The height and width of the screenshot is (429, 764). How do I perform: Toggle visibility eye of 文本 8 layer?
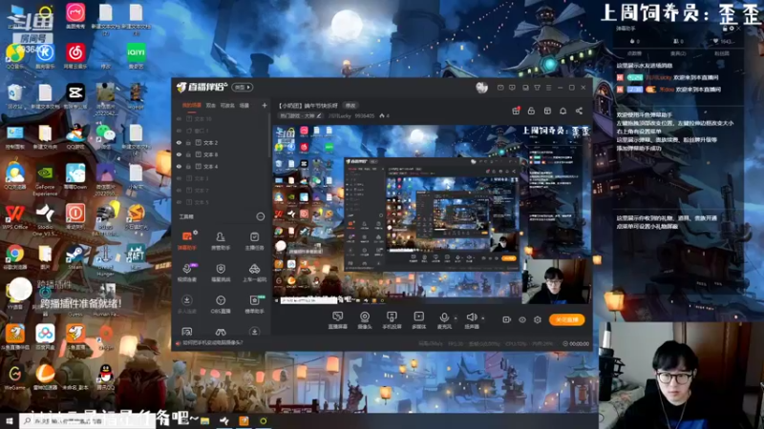point(179,154)
